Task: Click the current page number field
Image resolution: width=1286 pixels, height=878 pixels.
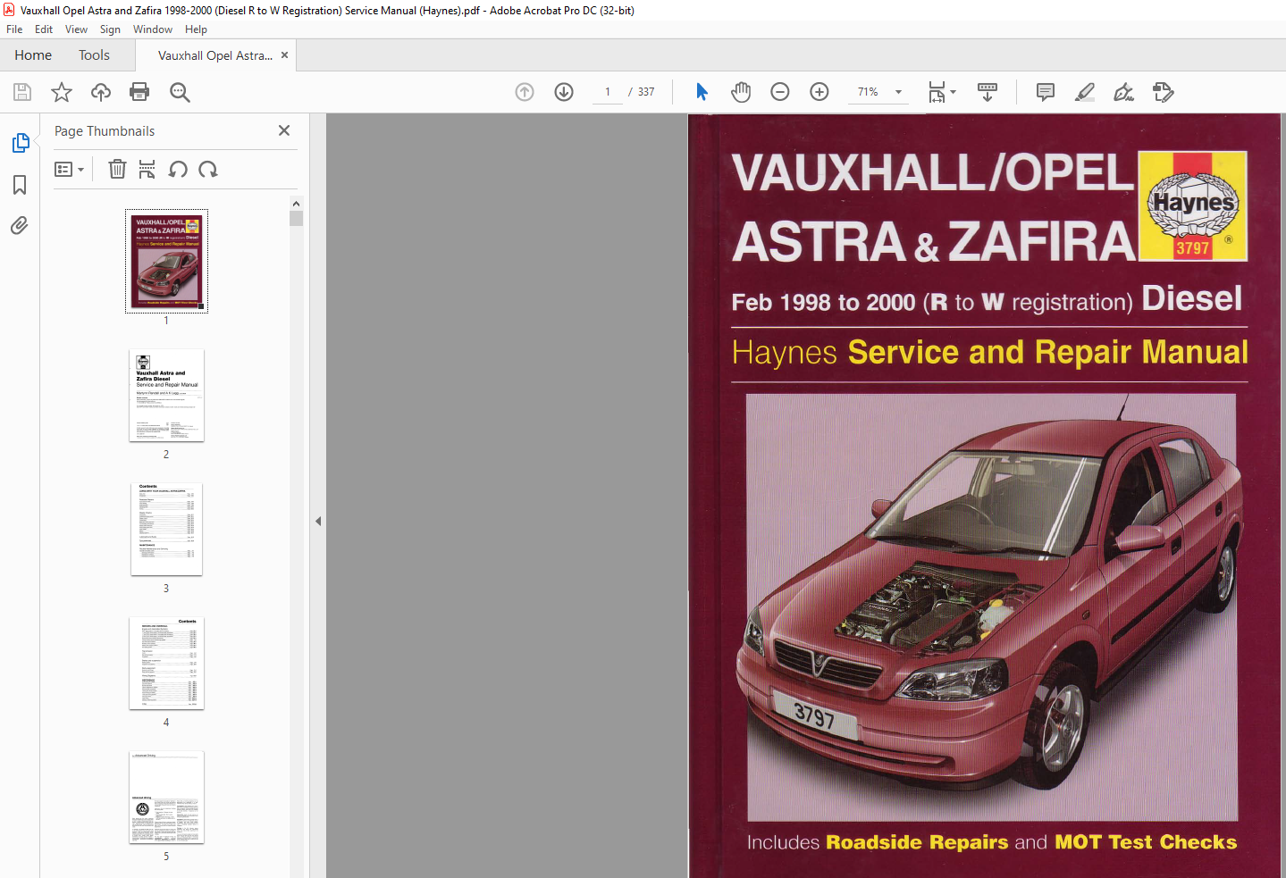Action: (608, 92)
